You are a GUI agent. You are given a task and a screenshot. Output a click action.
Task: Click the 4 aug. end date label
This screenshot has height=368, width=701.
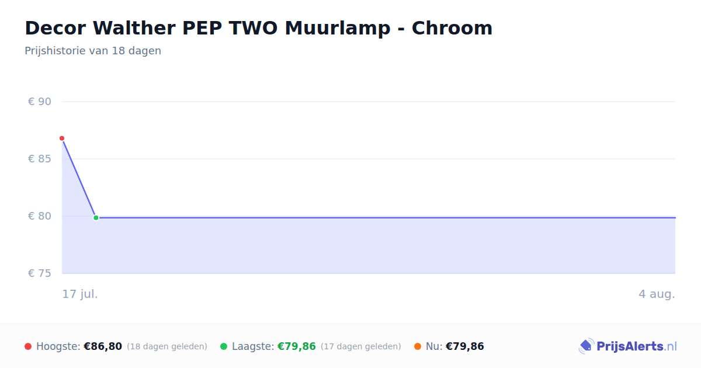[x=657, y=294]
